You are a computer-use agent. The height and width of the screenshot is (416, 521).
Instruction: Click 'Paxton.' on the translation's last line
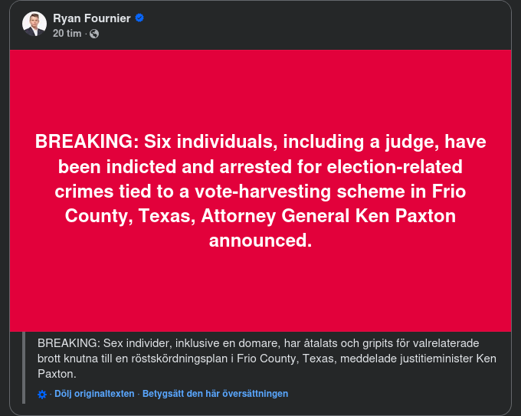[57, 374]
